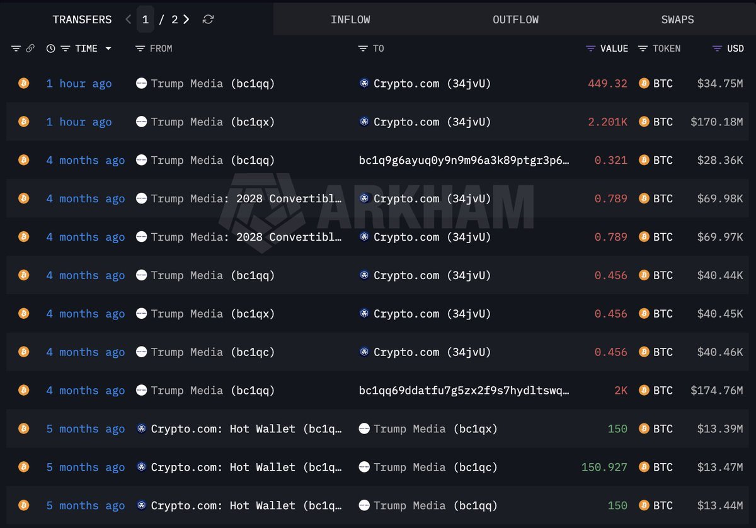Screen dimensions: 756x528
Task: Click the page count '2' label
Action: 173,20
